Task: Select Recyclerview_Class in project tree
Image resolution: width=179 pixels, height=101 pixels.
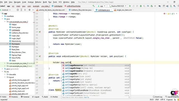Action: click(x=18, y=52)
